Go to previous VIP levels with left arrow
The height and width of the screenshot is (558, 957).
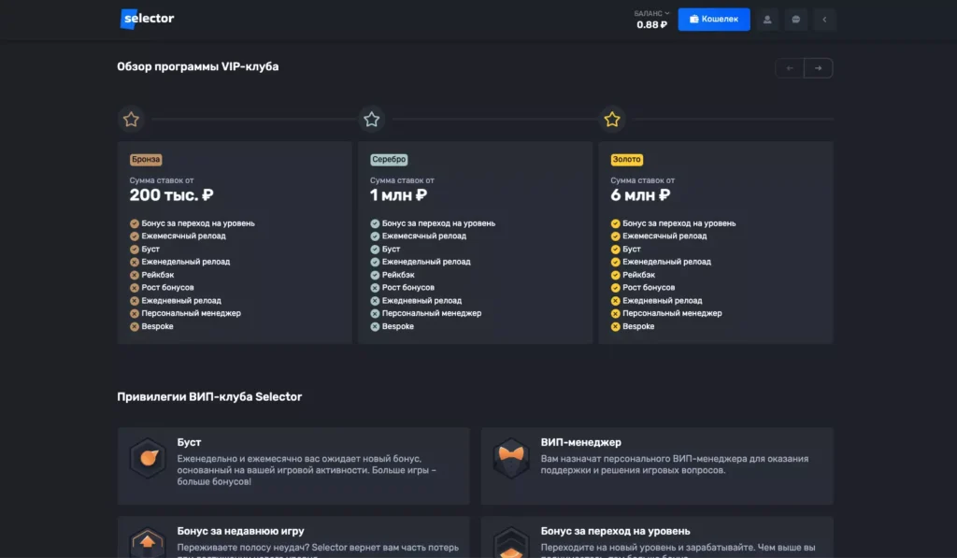click(790, 68)
